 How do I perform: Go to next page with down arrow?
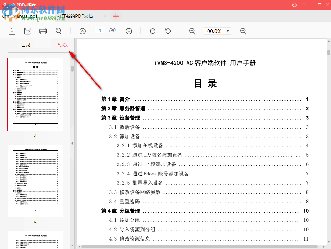click(129, 31)
